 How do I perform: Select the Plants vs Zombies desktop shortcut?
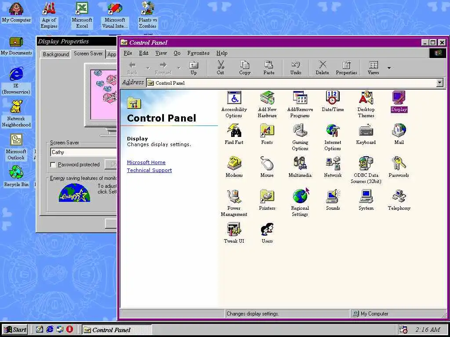coord(148,15)
